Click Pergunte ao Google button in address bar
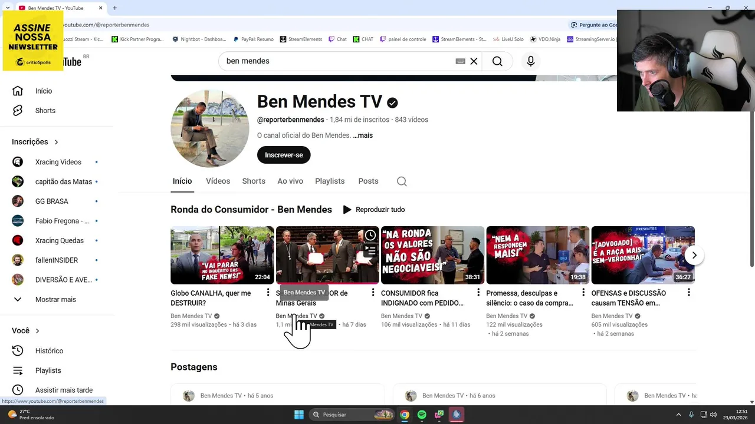 [593, 25]
